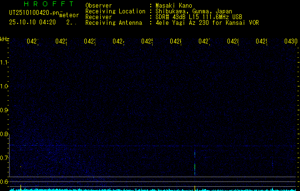The width and height of the screenshot is (300, 191).
Task: Click the Receiving Antenna field label
Action: click(x=114, y=22)
